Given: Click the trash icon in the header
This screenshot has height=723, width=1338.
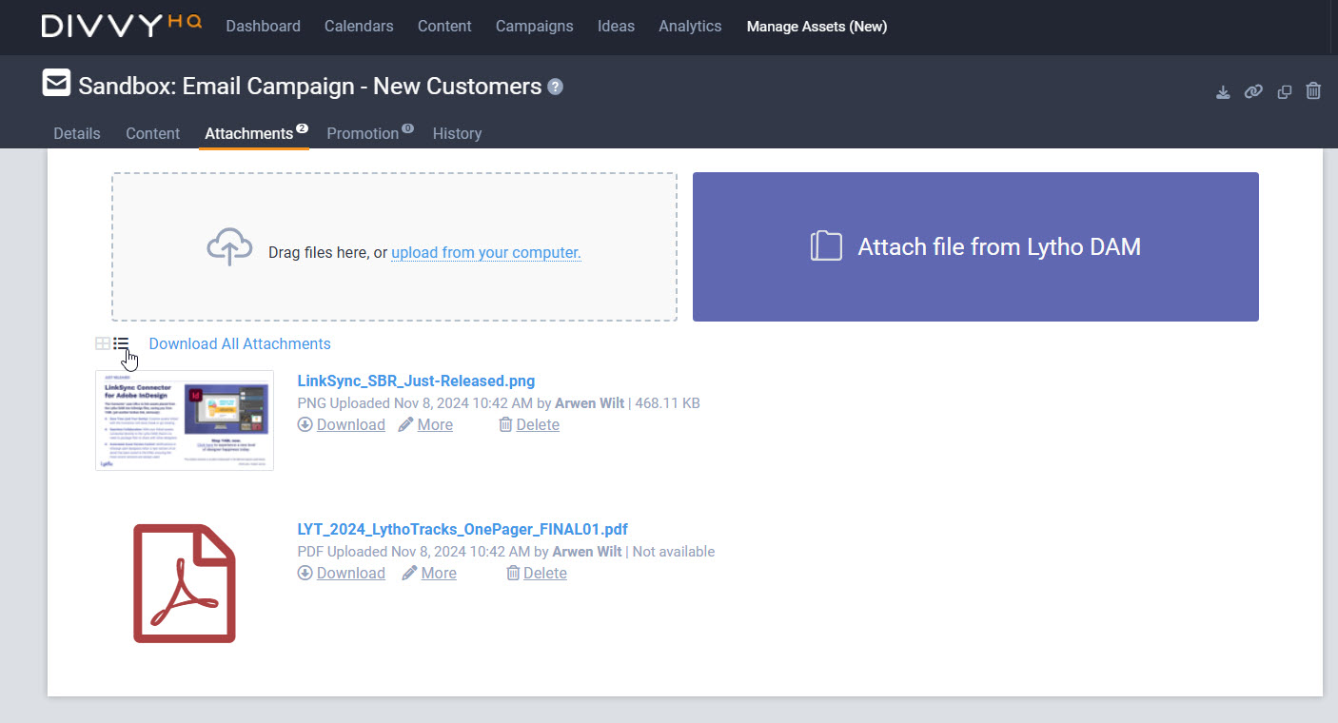Looking at the screenshot, I should [x=1313, y=91].
